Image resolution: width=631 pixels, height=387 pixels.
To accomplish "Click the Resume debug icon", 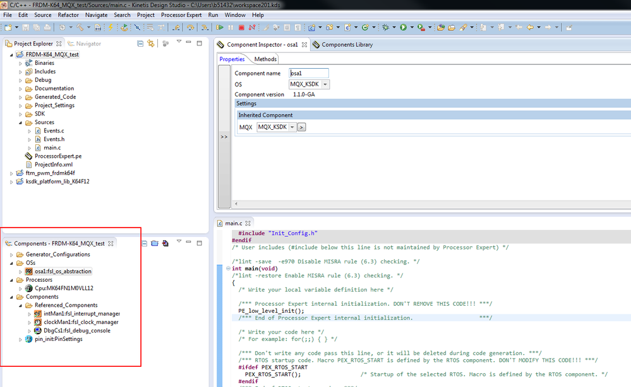I will coord(220,27).
